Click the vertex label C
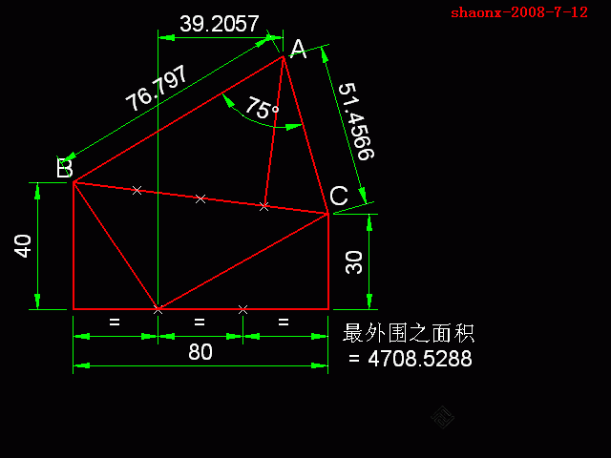The width and height of the screenshot is (611, 458). 339,196
